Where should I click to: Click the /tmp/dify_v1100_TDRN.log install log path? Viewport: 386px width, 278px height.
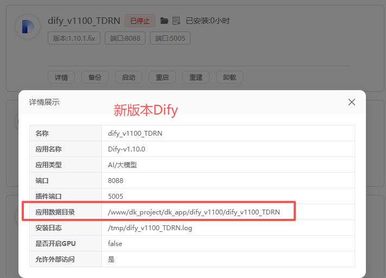150,228
